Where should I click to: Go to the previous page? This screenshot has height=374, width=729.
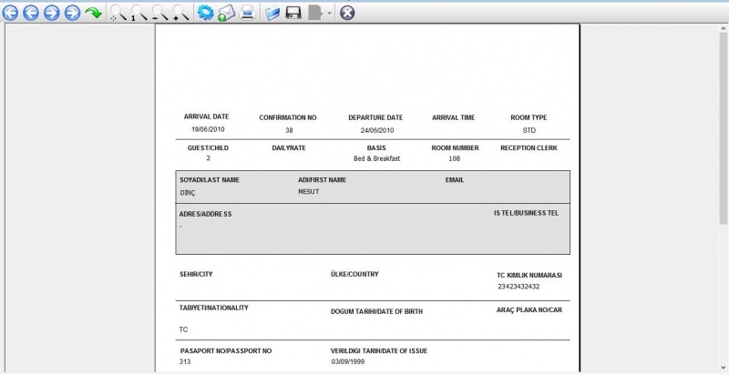[x=31, y=13]
